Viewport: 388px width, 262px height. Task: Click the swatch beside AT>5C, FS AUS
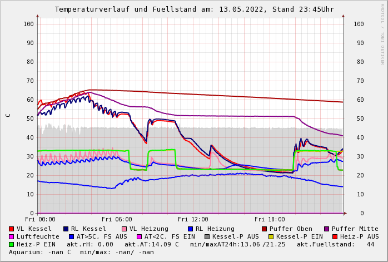point(71,236)
